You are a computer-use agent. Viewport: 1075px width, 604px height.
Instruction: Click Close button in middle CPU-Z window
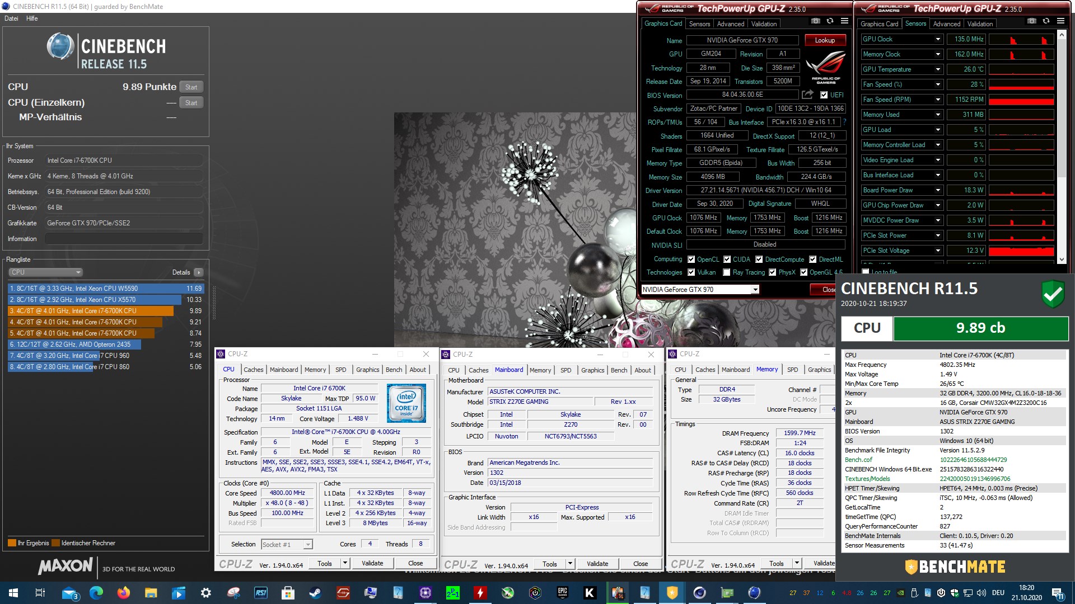(641, 564)
